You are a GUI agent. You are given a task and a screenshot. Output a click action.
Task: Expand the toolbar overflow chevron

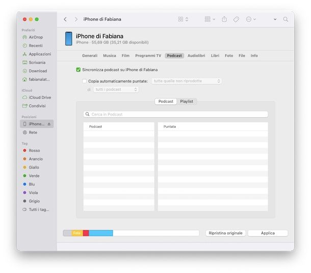pos(275,19)
